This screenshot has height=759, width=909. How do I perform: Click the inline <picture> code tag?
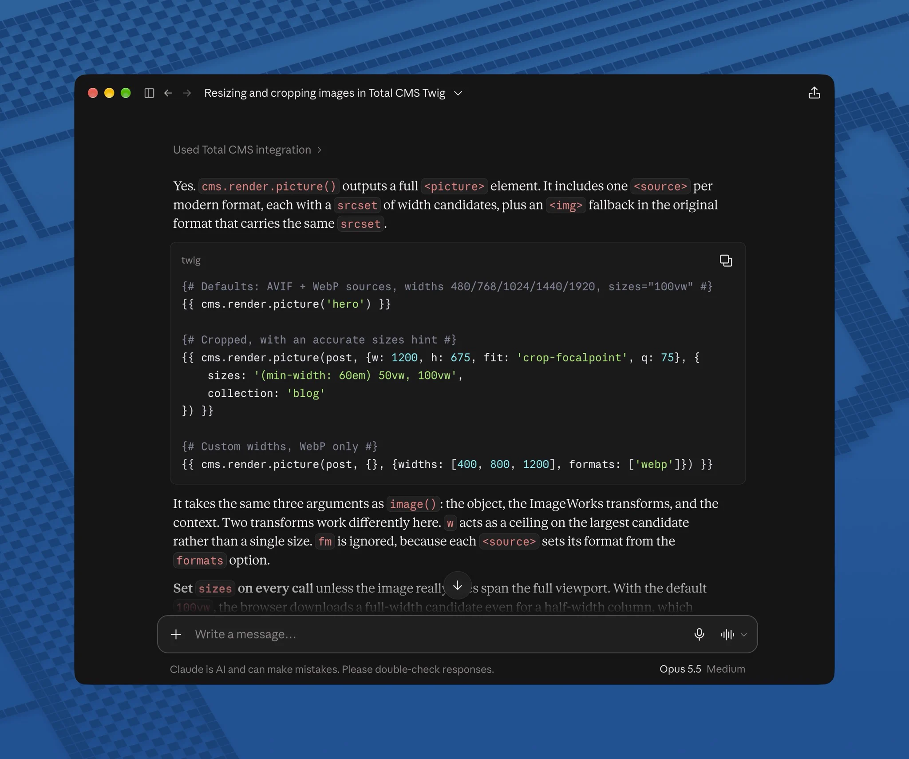pos(454,186)
